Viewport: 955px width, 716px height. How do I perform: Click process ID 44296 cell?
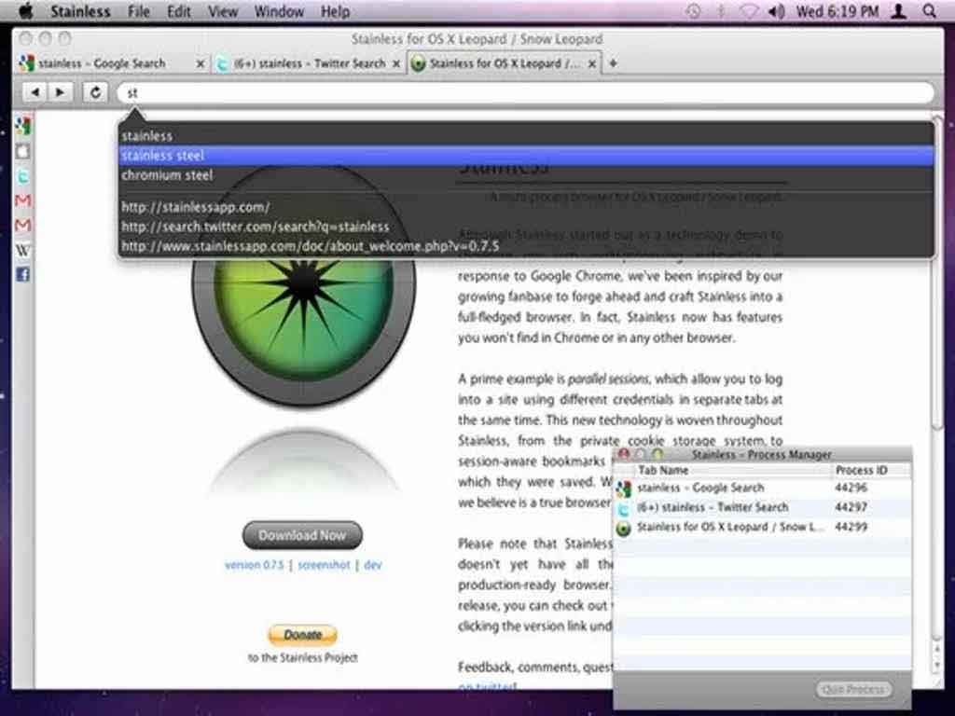tap(851, 488)
